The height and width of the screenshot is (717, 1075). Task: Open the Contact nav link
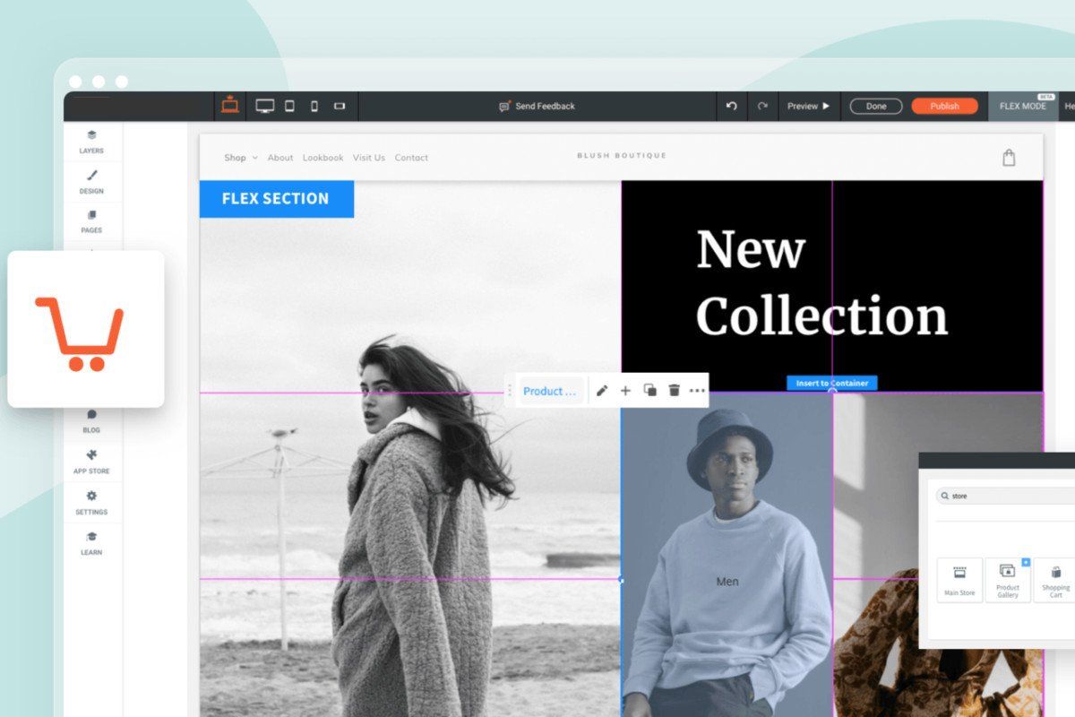click(411, 158)
